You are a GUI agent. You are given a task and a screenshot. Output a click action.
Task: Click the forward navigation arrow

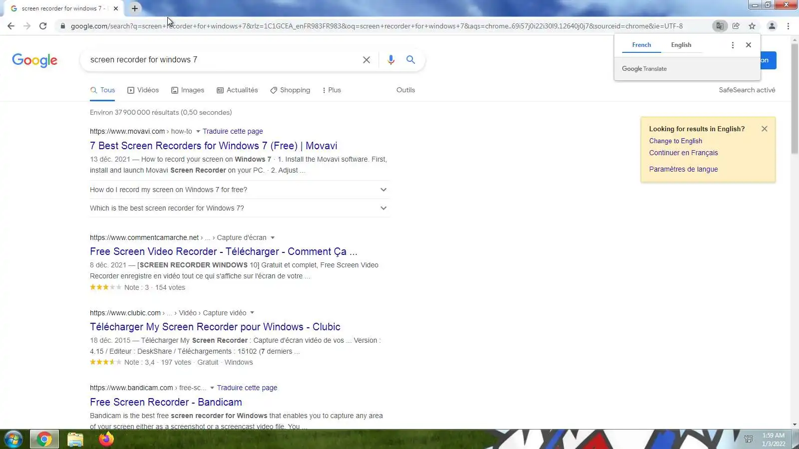[27, 26]
